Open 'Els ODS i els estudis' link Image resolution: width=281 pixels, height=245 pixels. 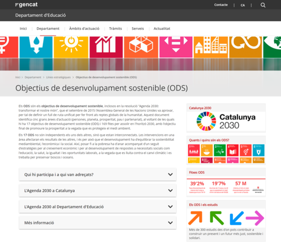click(203, 205)
